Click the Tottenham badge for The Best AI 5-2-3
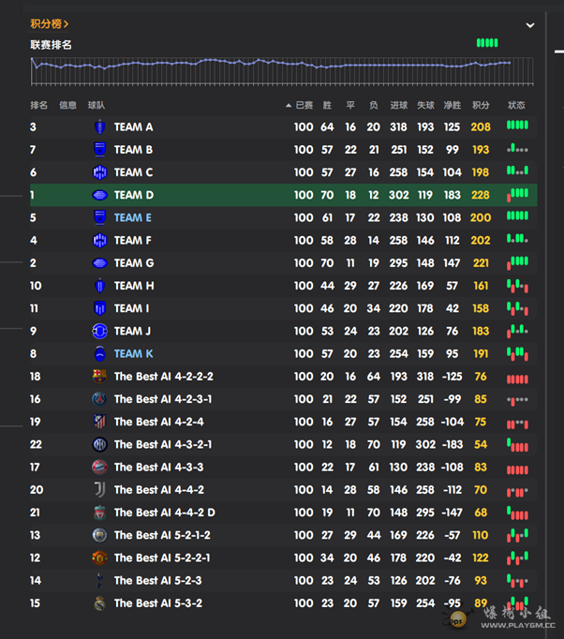The width and height of the screenshot is (564, 639). (100, 581)
